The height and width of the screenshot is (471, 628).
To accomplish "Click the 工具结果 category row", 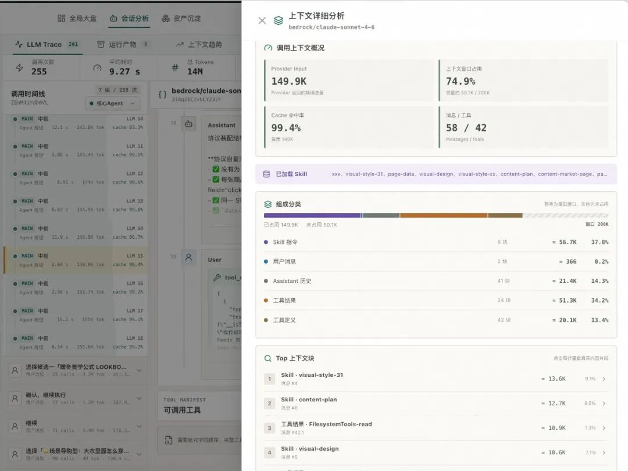I will coord(436,300).
